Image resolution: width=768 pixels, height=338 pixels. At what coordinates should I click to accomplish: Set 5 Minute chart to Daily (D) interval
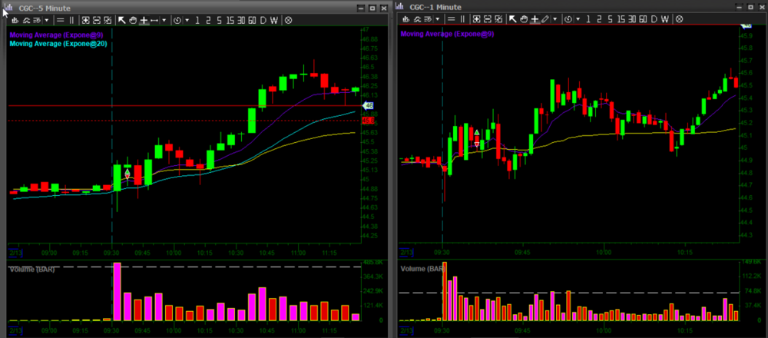(263, 21)
